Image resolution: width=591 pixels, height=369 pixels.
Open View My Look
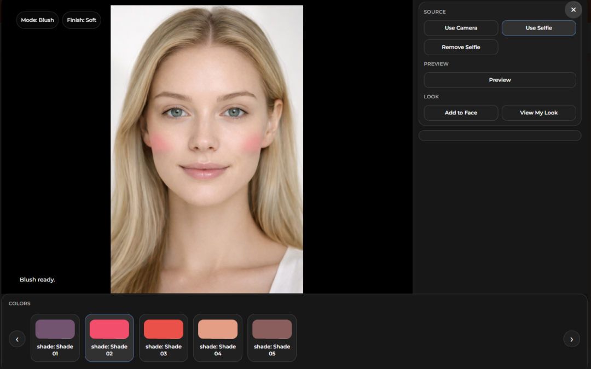pos(538,113)
